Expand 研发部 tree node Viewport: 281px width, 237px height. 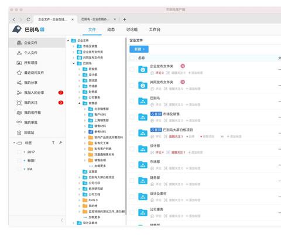click(79, 69)
